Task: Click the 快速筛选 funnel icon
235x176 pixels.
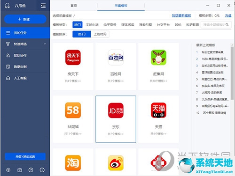Action: [x=8, y=44]
